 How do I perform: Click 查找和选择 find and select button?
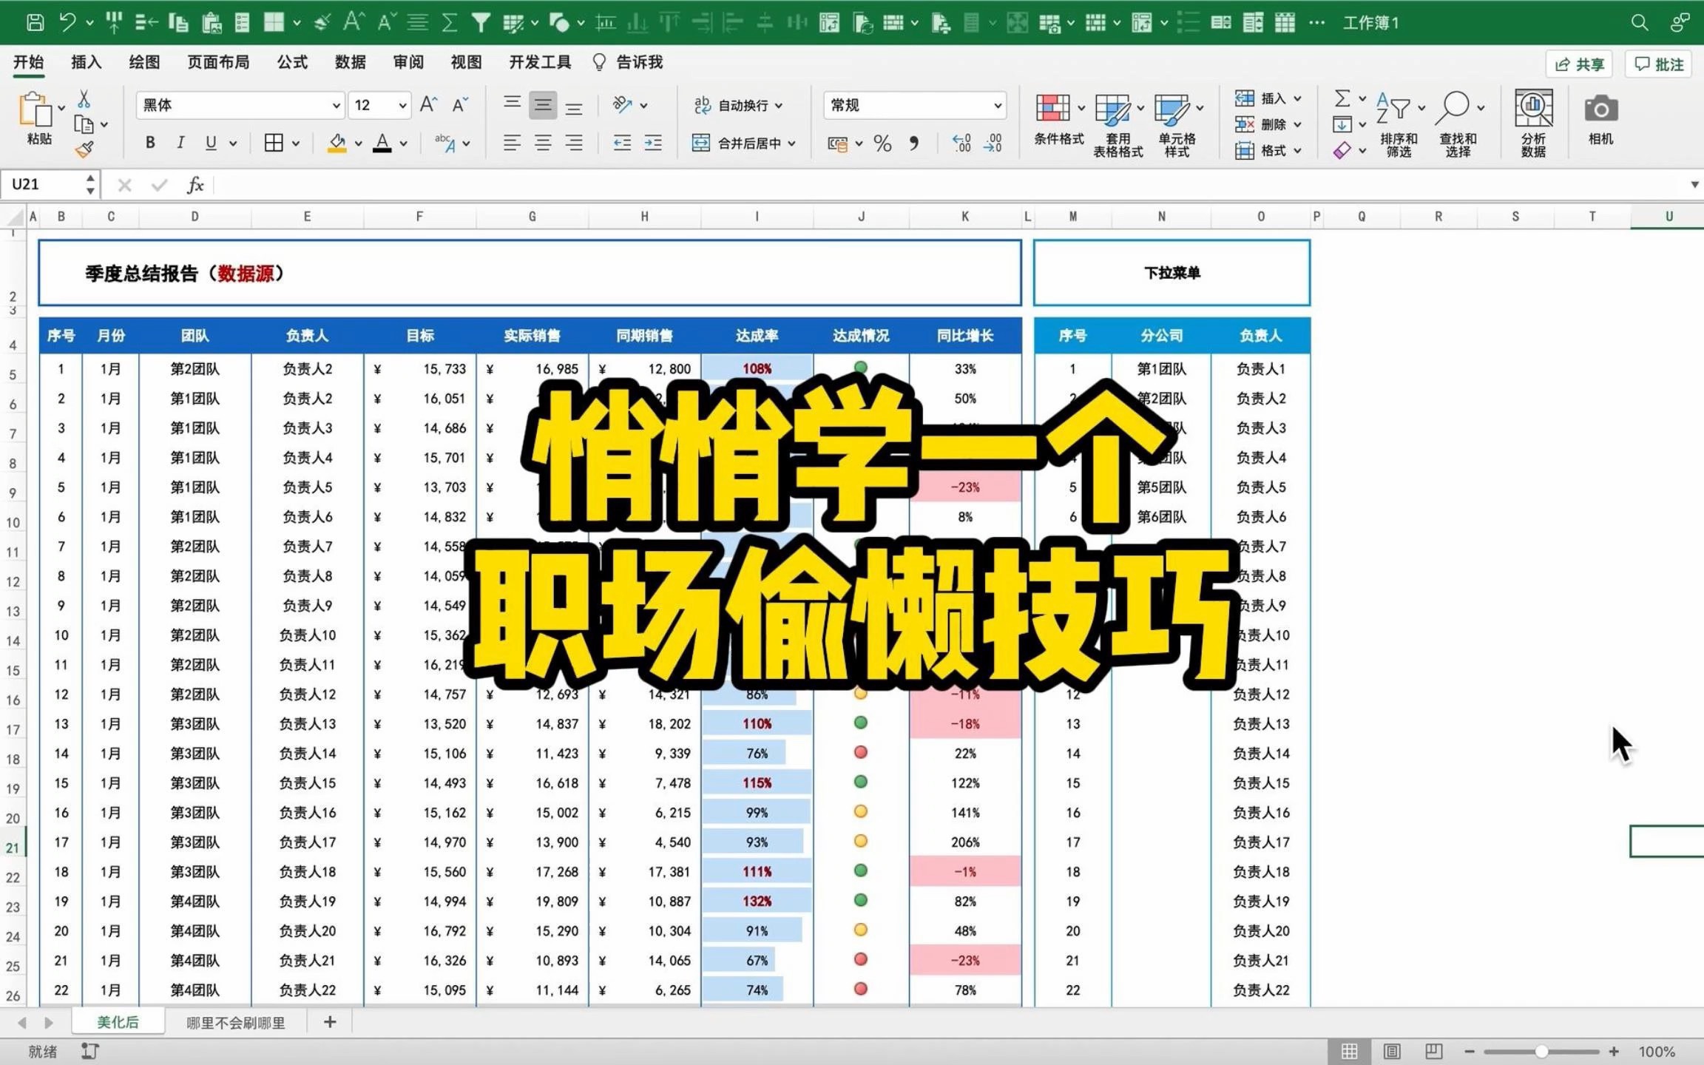(x=1458, y=123)
